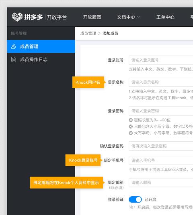Select 成员管理 in the sidebar
Viewport: 193px width, 215px height.
tap(41, 46)
